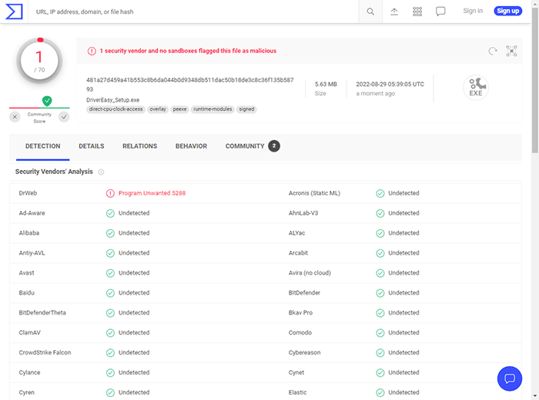The height and width of the screenshot is (400, 539).
Task: Open the COMMUNITY tab
Action: [x=253, y=146]
